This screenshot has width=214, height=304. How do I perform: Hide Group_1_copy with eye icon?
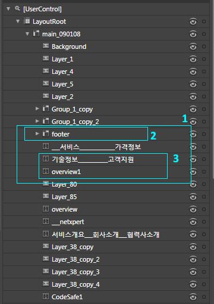click(193, 109)
